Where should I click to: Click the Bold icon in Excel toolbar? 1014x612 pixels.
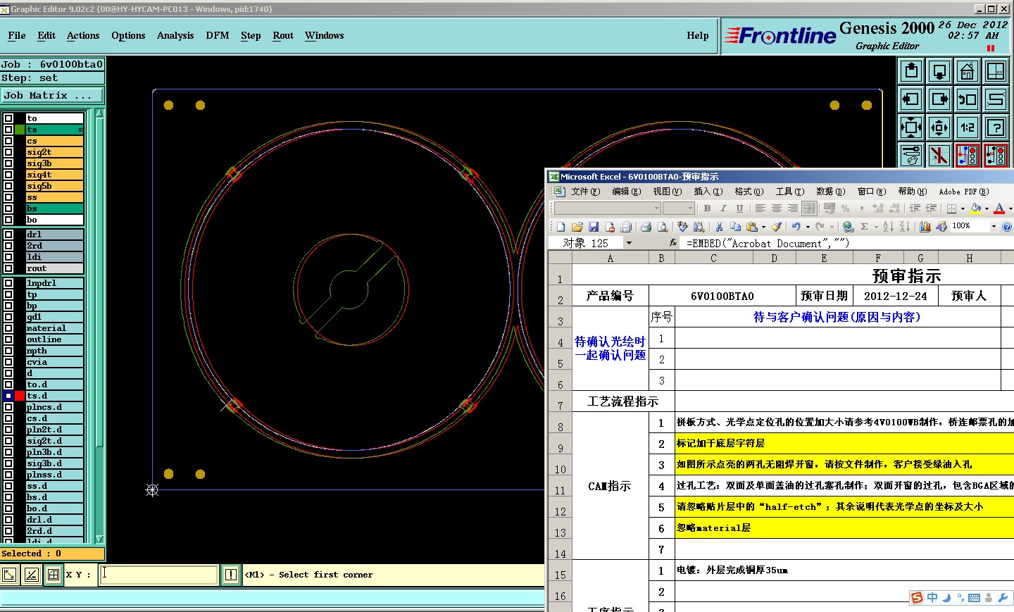click(707, 208)
